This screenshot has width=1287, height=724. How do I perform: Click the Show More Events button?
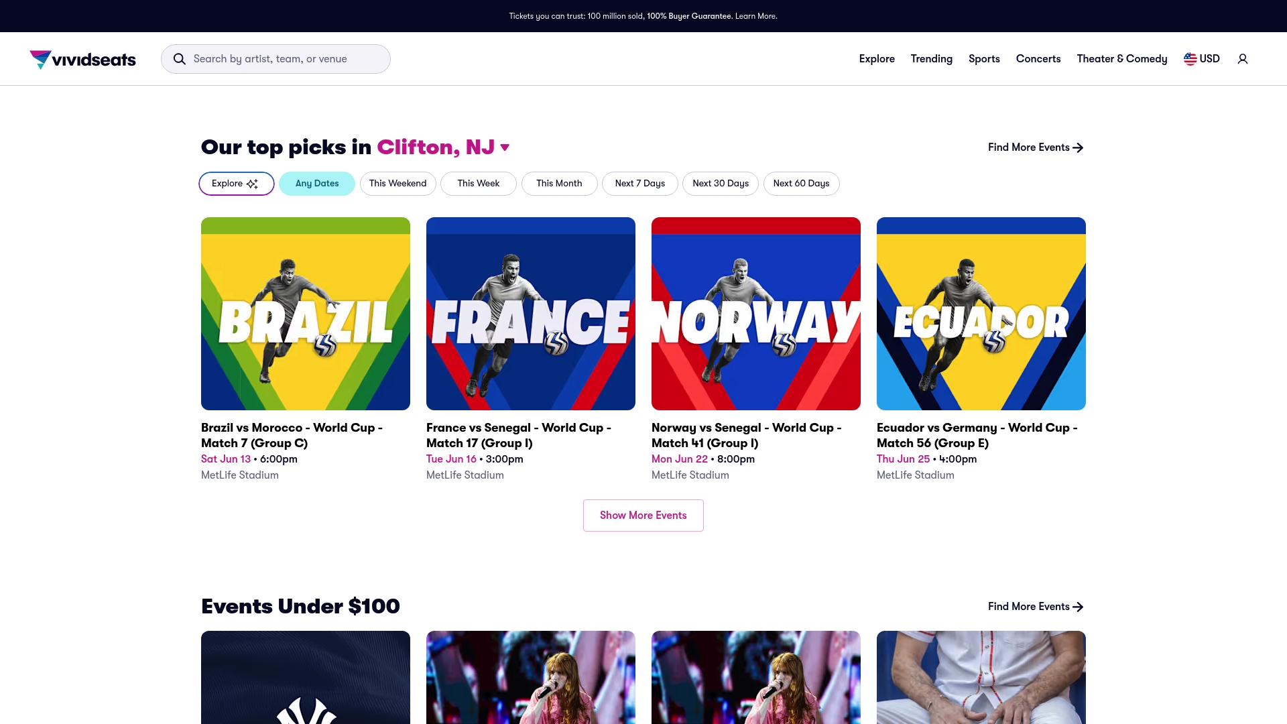[643, 516]
